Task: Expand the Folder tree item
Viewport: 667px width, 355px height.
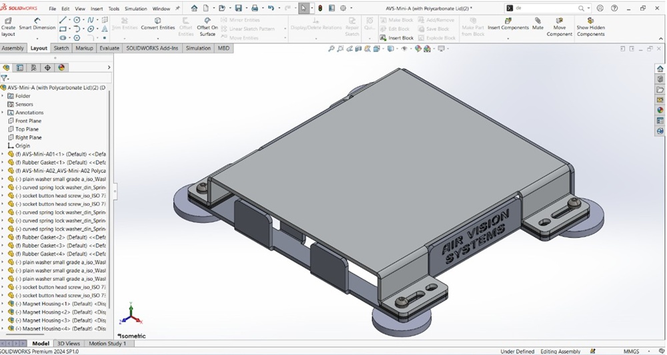Action: click(3, 96)
